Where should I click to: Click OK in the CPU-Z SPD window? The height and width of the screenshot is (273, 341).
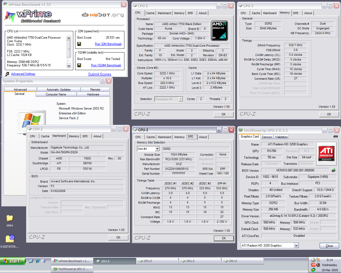pos(224,238)
